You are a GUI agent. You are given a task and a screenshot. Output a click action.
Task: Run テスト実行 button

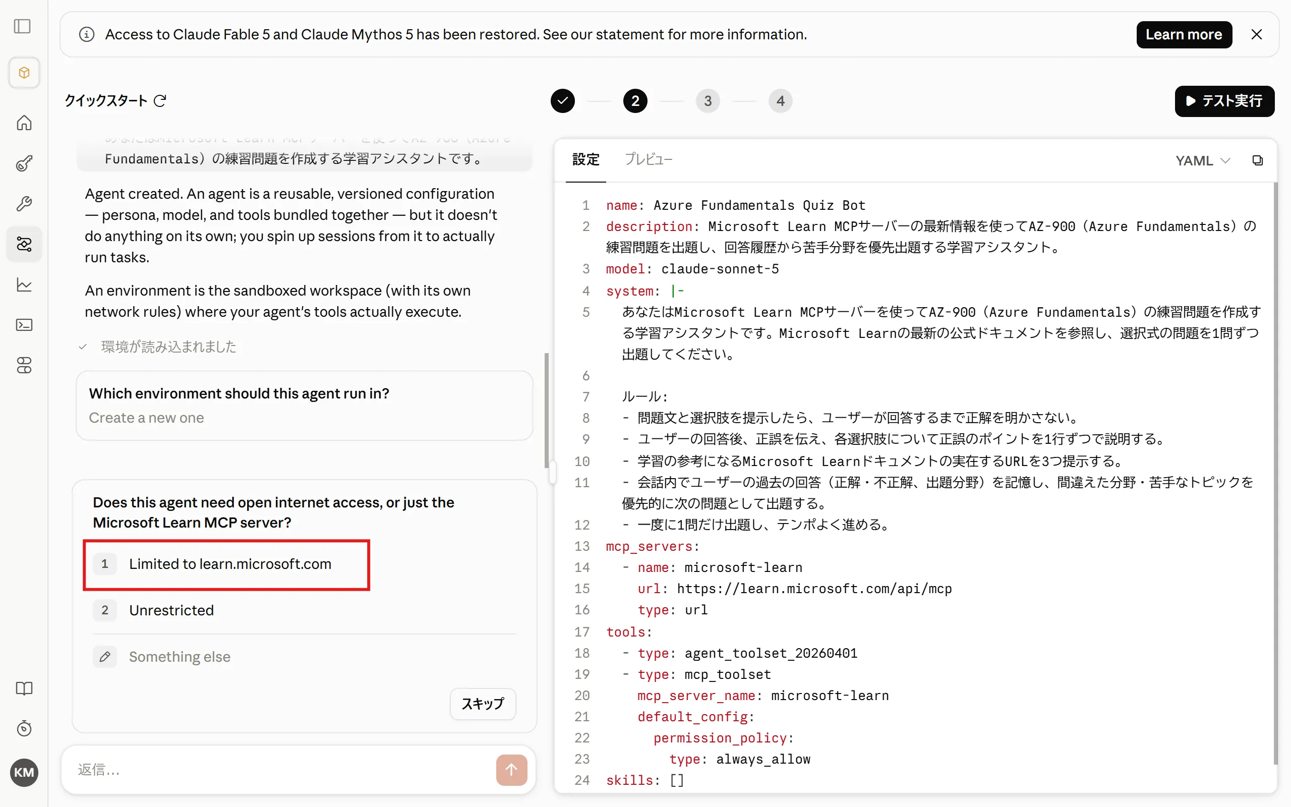click(x=1224, y=101)
